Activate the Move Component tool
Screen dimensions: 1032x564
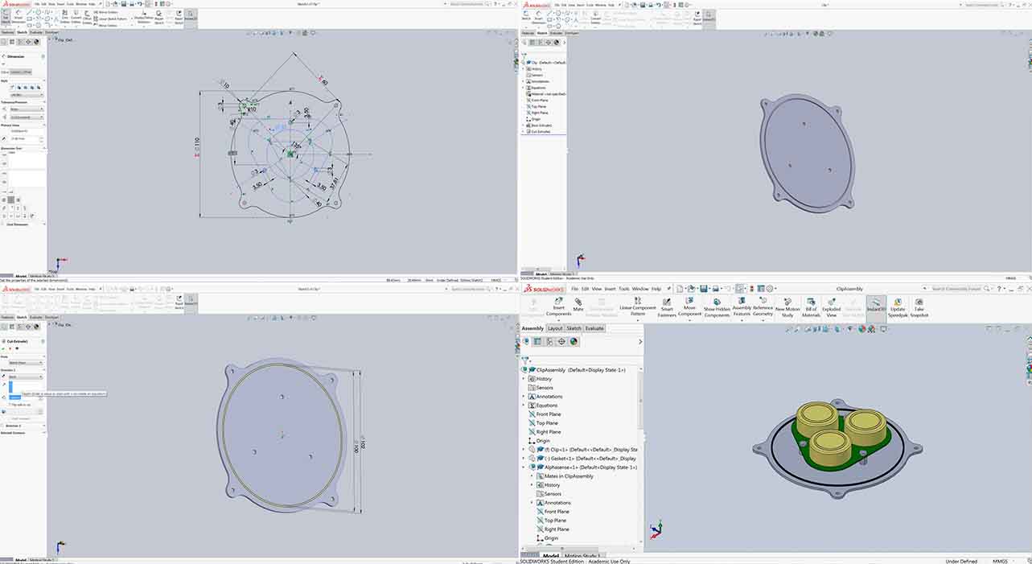pyautogui.click(x=689, y=308)
